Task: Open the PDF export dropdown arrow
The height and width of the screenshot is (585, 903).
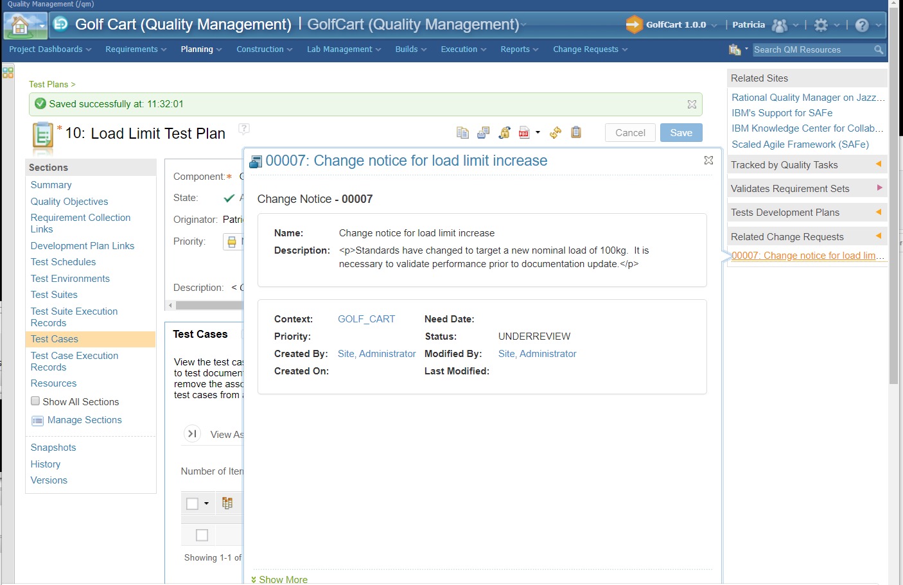Action: point(538,132)
